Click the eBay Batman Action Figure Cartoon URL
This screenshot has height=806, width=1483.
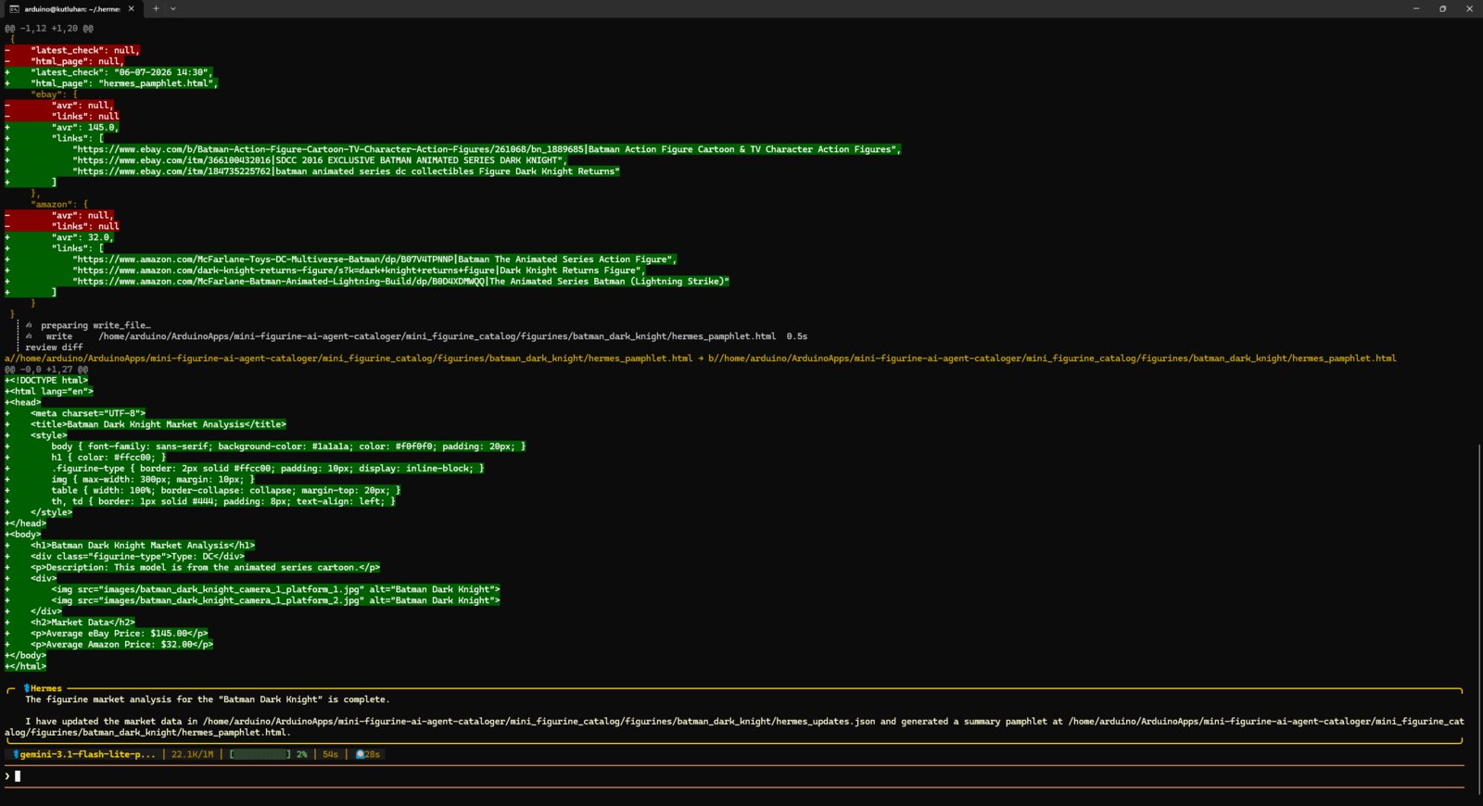486,149
